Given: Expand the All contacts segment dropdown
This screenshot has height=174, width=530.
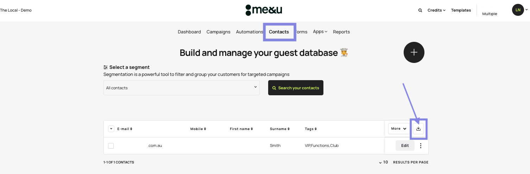Looking at the screenshot, I should coord(181,88).
